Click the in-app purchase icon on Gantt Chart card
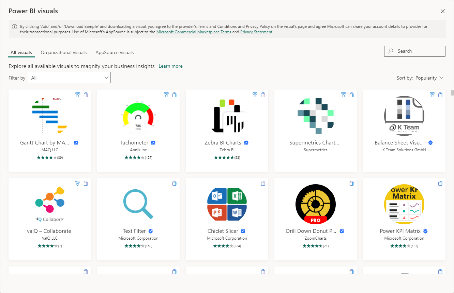The height and width of the screenshot is (293, 454). point(78,95)
